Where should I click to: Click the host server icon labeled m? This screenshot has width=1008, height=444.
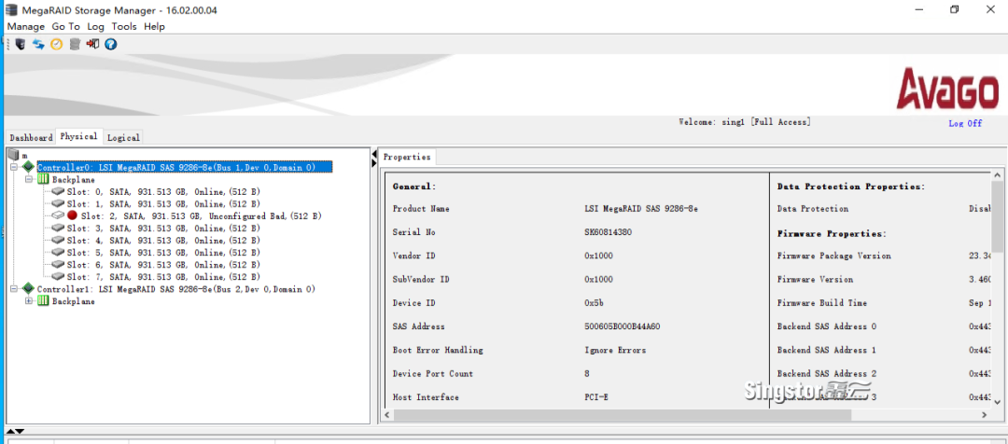pyautogui.click(x=14, y=155)
